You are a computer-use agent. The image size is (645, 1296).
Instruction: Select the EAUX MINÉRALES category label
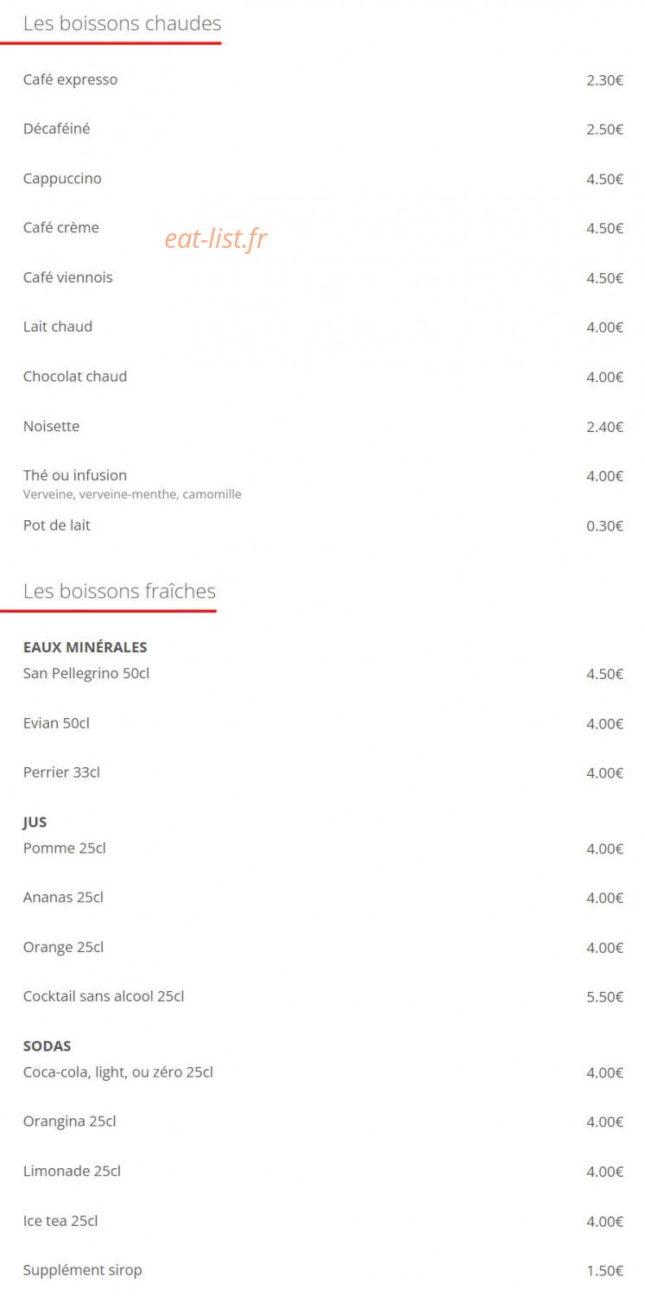(85, 647)
